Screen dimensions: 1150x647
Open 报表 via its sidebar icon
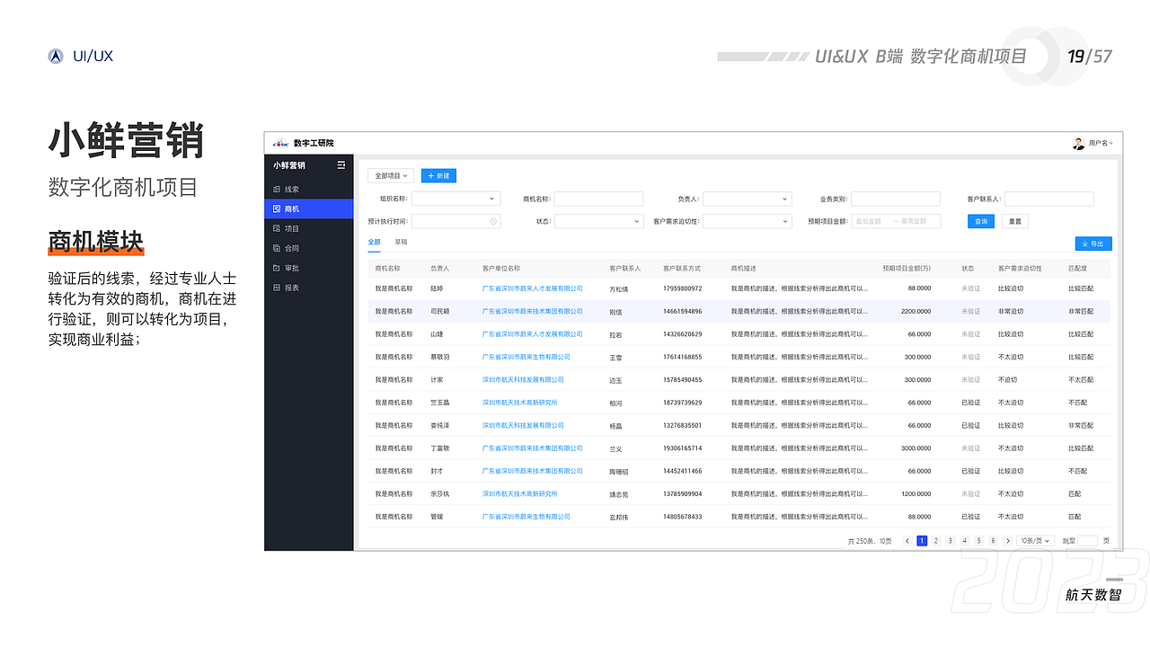coord(277,288)
